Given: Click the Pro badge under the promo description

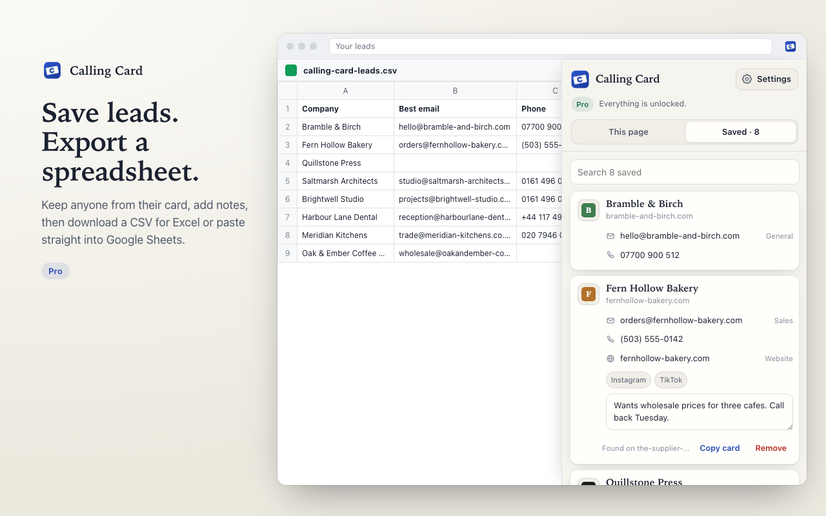Looking at the screenshot, I should coord(55,271).
